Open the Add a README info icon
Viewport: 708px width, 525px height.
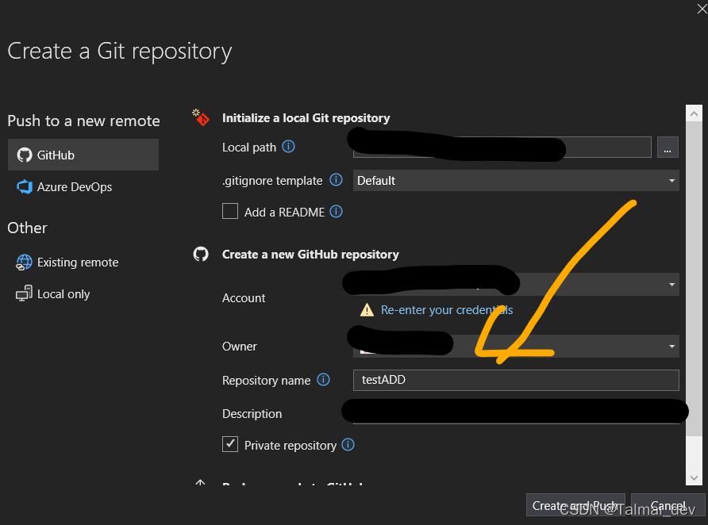click(336, 212)
